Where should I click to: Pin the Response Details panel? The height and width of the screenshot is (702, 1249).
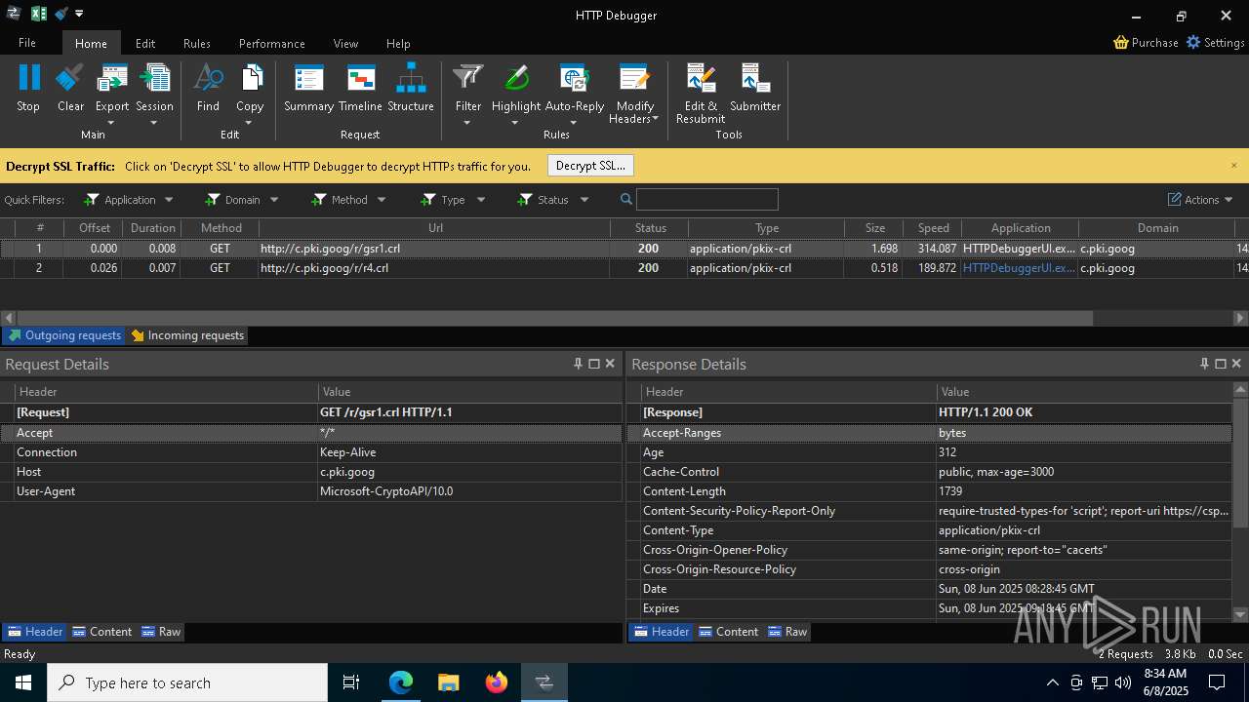pos(1204,364)
